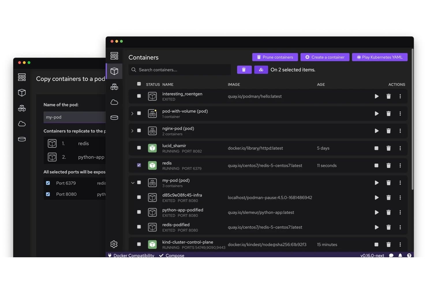
Task: Select the lucid_shamir container checkbox
Action: [139, 148]
